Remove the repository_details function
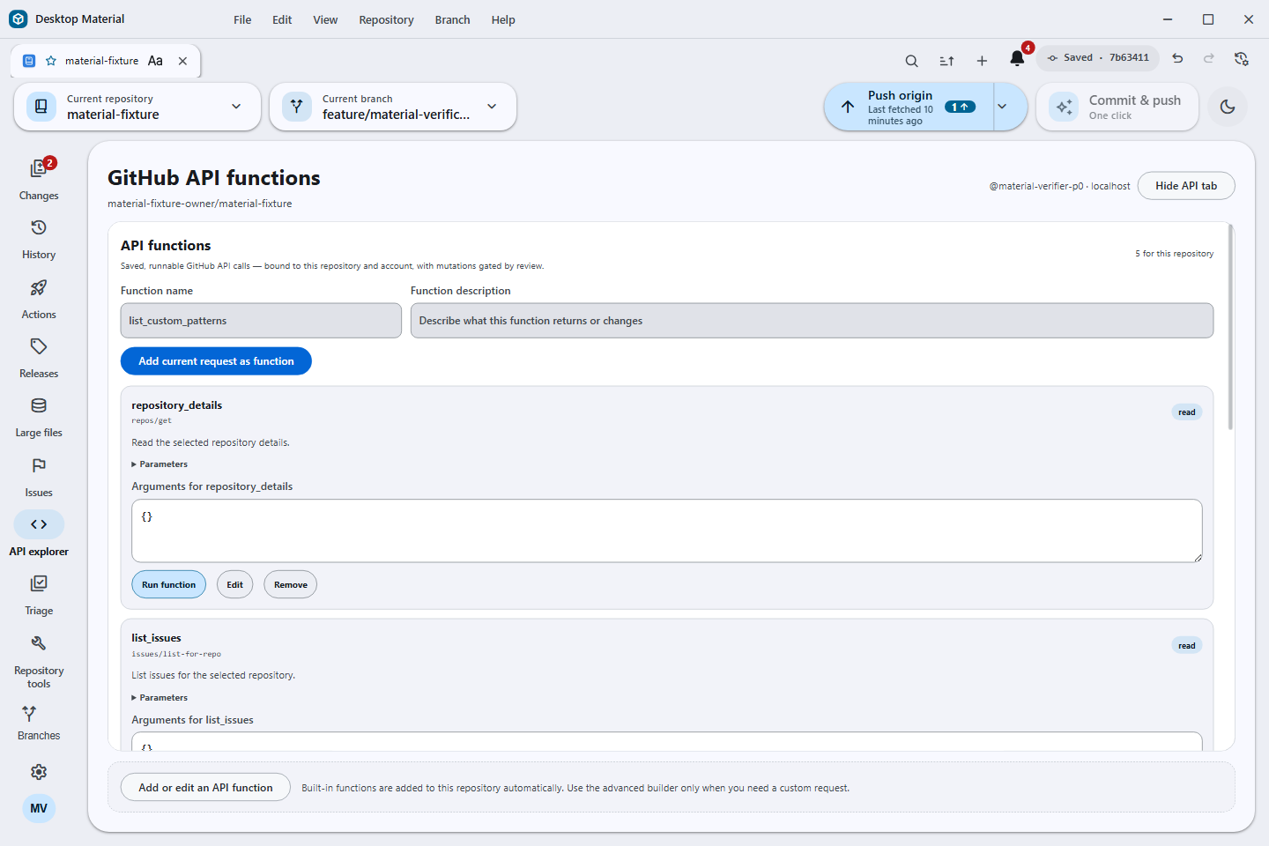1269x846 pixels. pos(290,585)
